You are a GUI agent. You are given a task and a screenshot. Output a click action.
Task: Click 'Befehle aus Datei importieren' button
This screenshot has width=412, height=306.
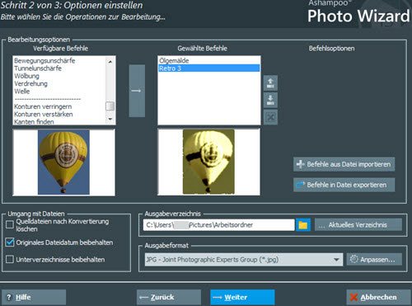pyautogui.click(x=344, y=164)
